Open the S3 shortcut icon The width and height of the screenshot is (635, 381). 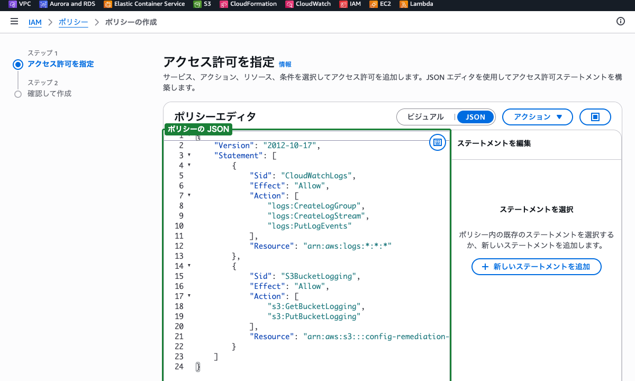[197, 4]
